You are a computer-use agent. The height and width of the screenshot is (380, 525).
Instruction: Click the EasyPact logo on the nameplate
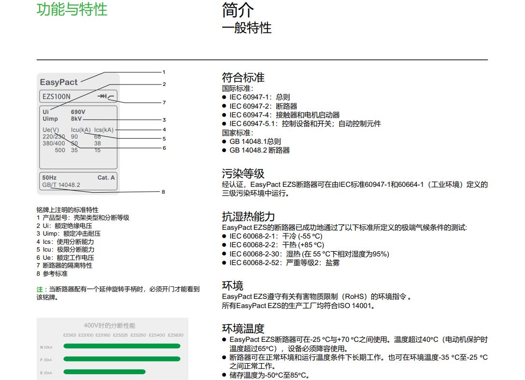click(58, 82)
